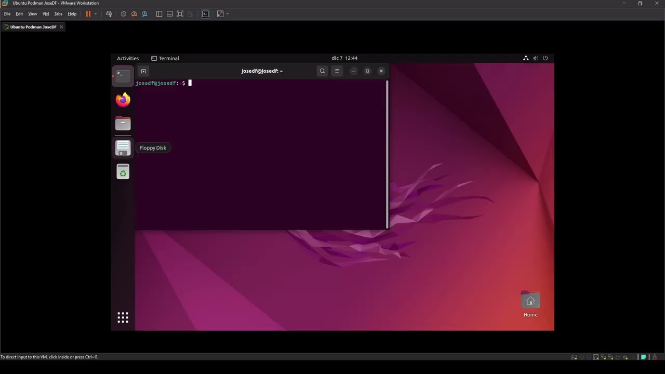The width and height of the screenshot is (665, 374).
Task: Click the hard disk status icon
Action: click(574, 357)
